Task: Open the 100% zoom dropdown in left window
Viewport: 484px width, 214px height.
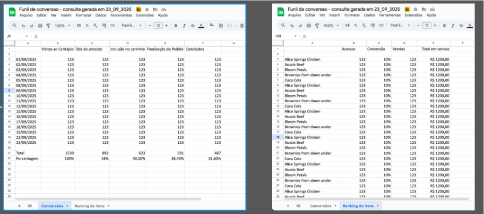Action: pyautogui.click(x=61, y=25)
